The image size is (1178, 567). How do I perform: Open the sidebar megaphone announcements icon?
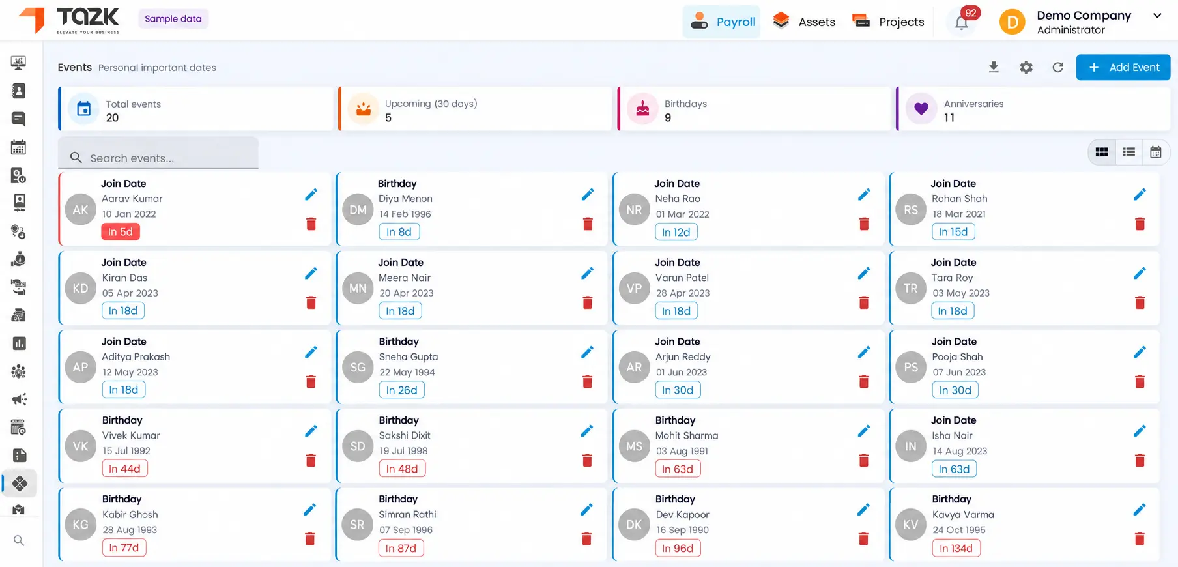tap(19, 399)
